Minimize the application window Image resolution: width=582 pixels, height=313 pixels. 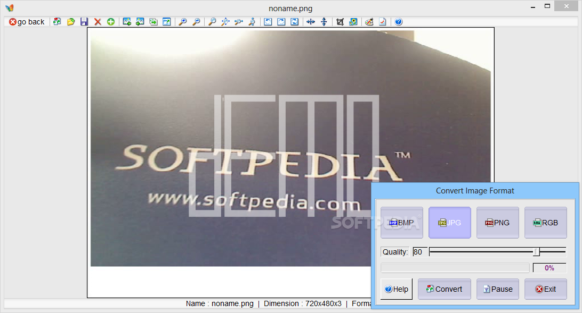(533, 7)
